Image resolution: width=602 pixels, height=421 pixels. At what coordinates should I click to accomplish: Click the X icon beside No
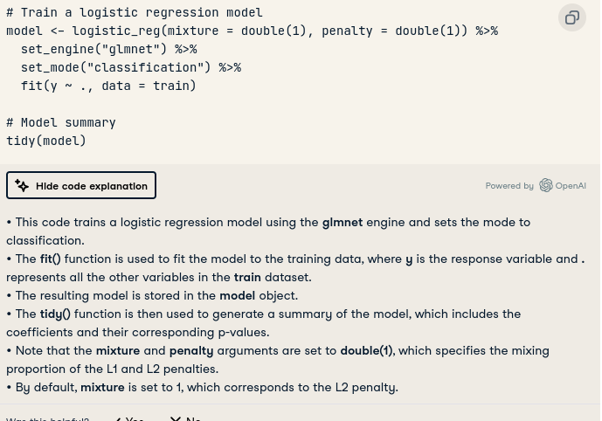tap(176, 418)
